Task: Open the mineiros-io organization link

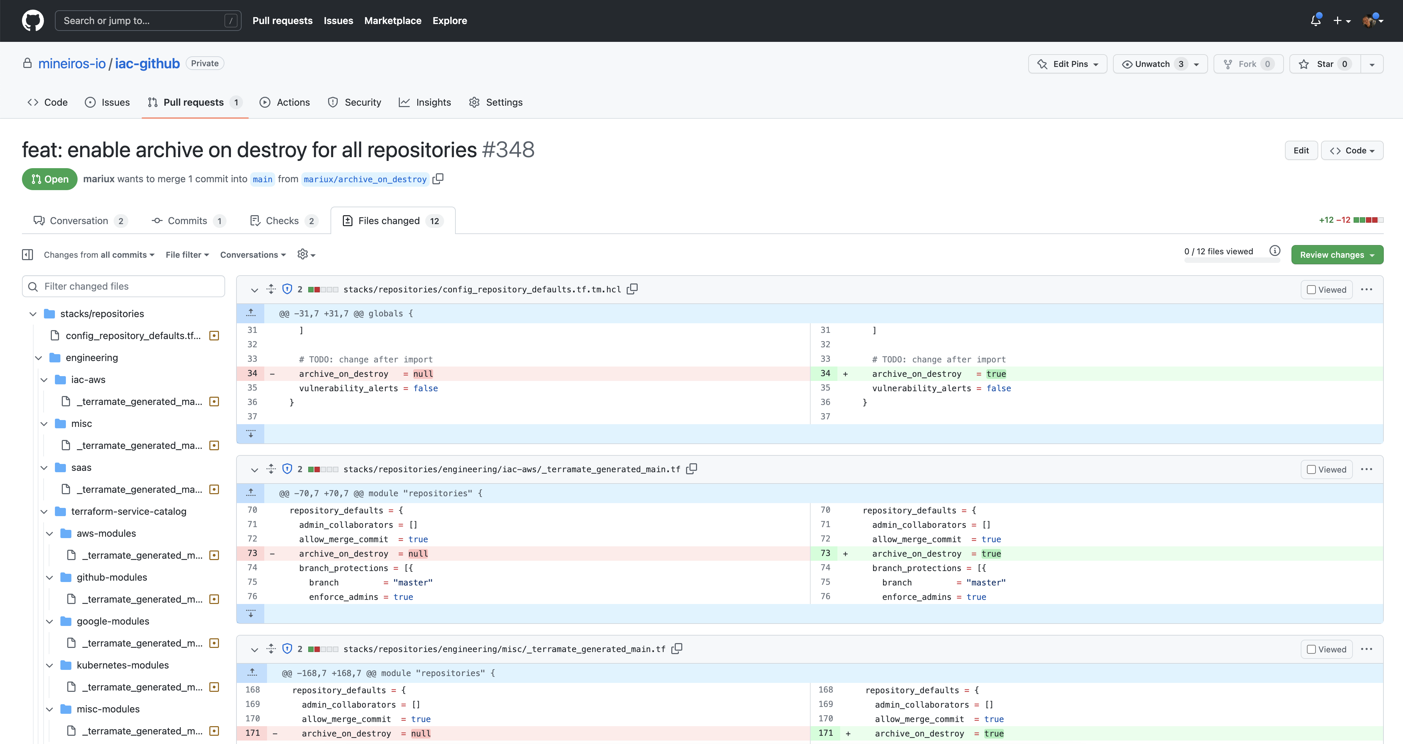Action: click(72, 64)
